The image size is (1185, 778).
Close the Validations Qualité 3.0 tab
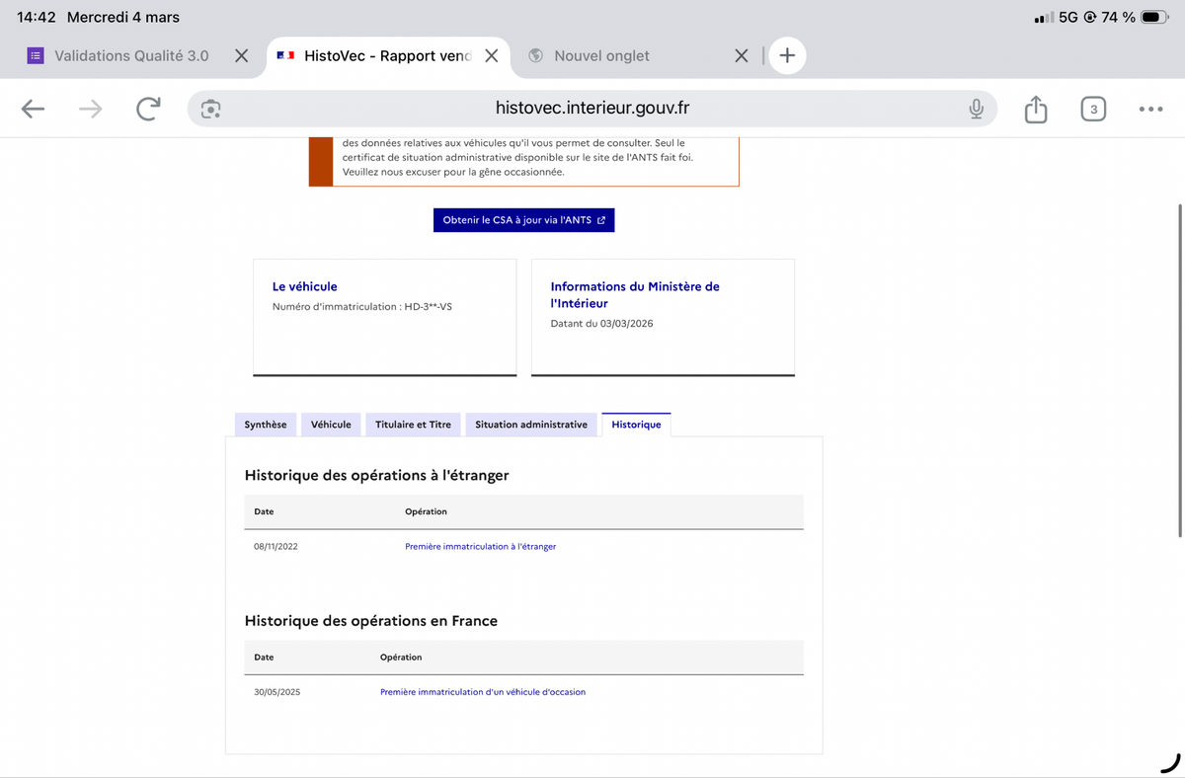[241, 56]
